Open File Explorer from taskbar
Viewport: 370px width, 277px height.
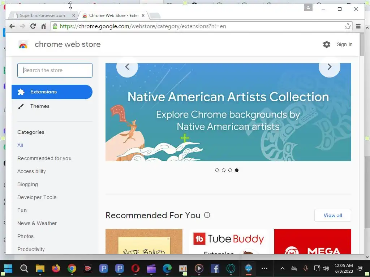pos(40,268)
